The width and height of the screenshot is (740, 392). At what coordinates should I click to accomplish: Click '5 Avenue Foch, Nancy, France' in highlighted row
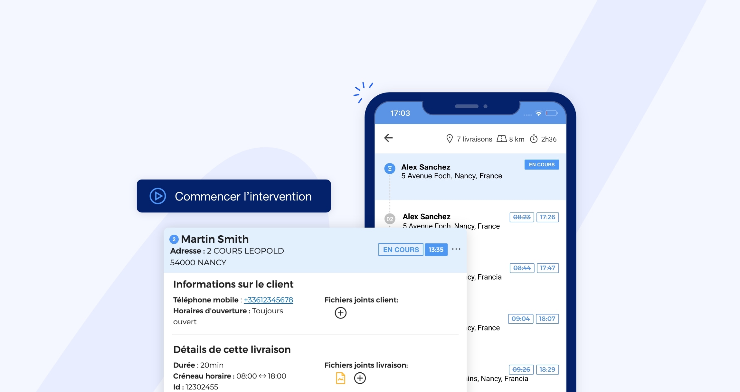pyautogui.click(x=451, y=176)
